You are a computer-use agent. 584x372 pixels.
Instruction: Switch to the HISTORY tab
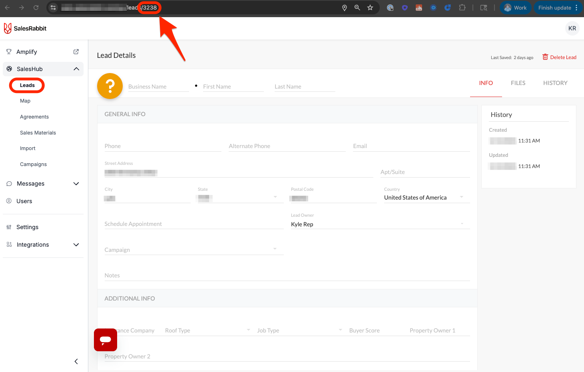555,83
